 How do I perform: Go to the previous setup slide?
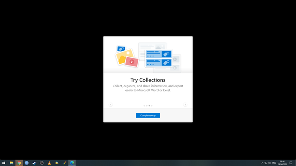click(111, 105)
